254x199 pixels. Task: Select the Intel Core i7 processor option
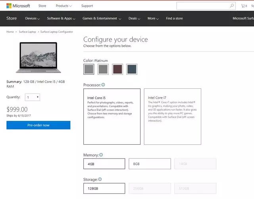pos(173,117)
